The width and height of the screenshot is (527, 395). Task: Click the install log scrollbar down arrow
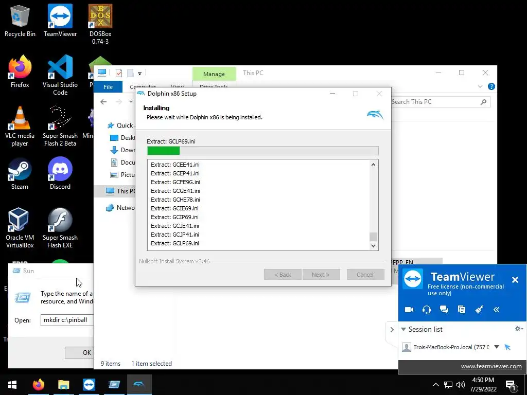(x=373, y=245)
